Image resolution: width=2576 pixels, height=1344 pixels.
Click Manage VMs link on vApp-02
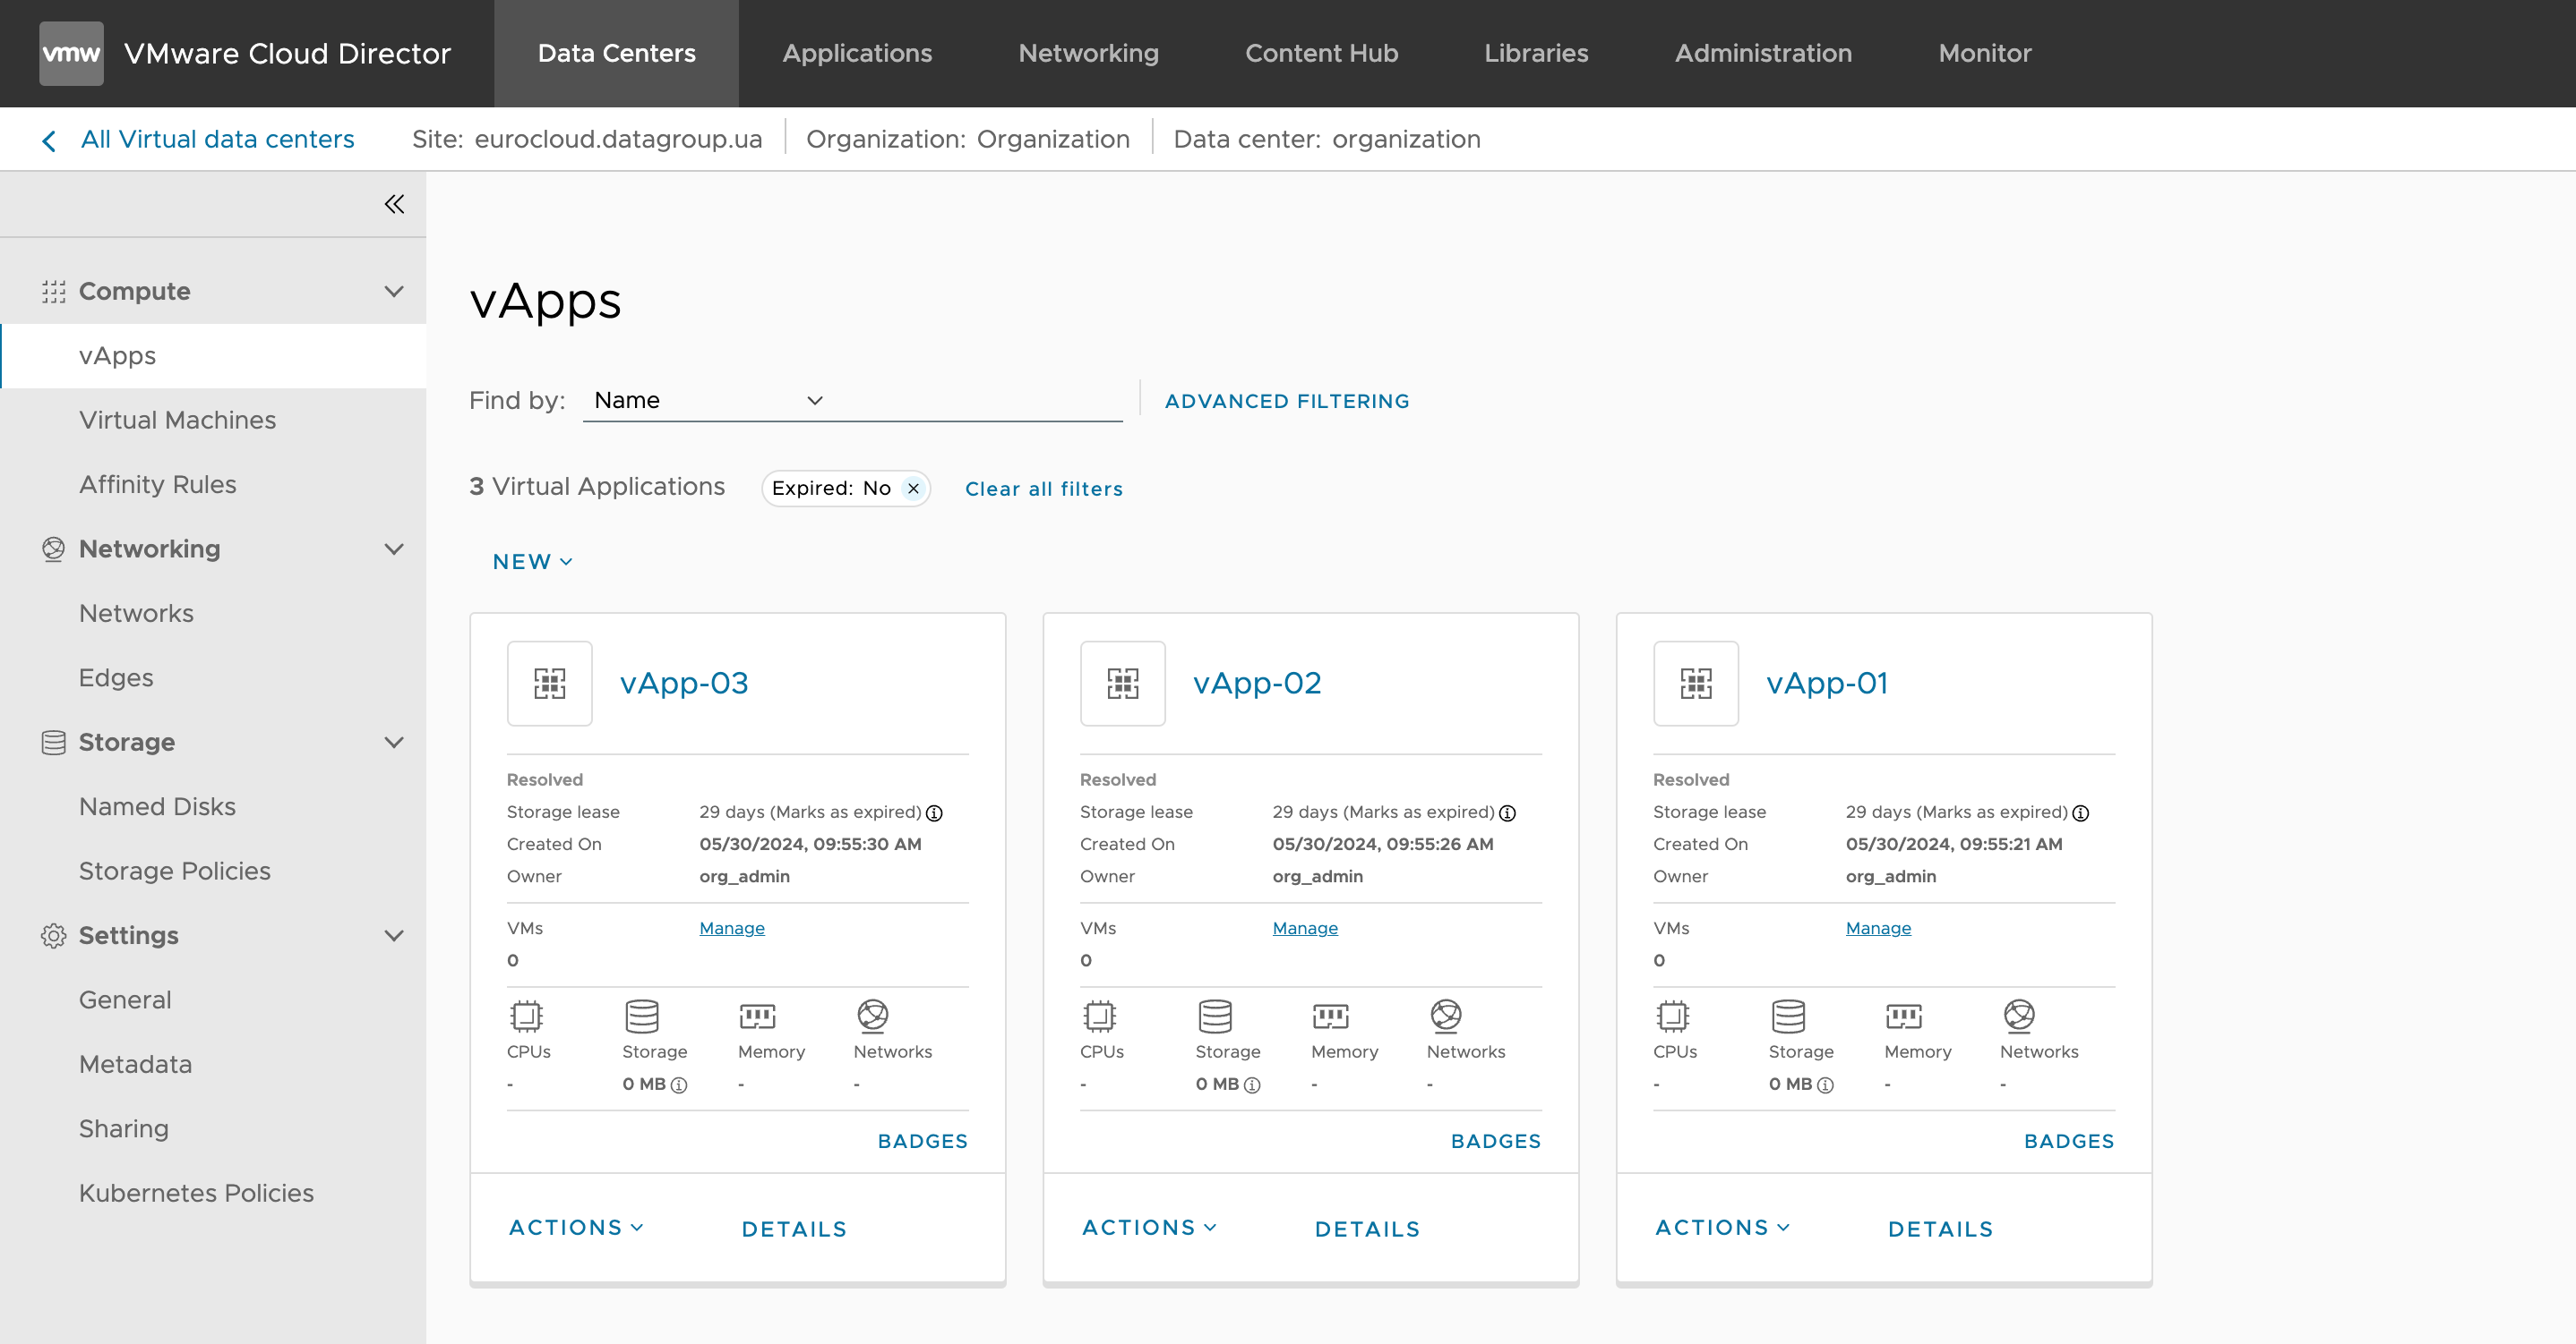[x=1305, y=928]
